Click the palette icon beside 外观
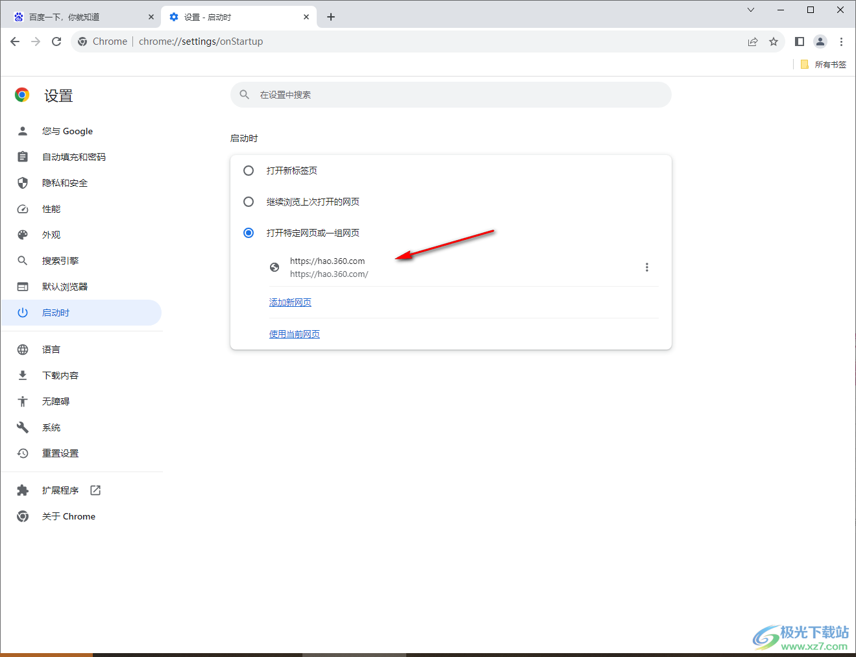 [x=23, y=235]
